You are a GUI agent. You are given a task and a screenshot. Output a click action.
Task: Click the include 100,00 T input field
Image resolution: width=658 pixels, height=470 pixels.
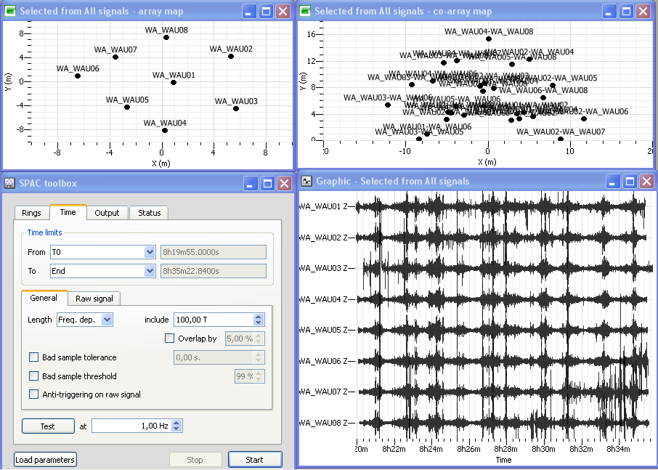coord(213,320)
